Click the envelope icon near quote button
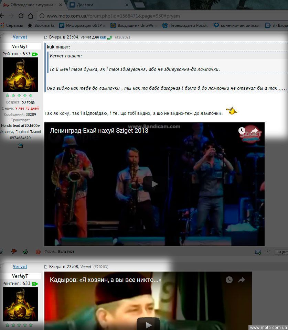This screenshot has width=288, height=330. click(258, 252)
